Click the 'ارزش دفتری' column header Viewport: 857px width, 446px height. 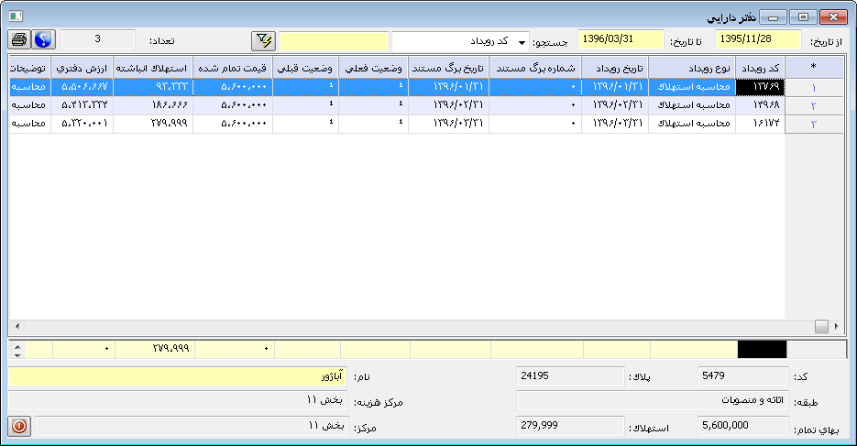pyautogui.click(x=83, y=69)
